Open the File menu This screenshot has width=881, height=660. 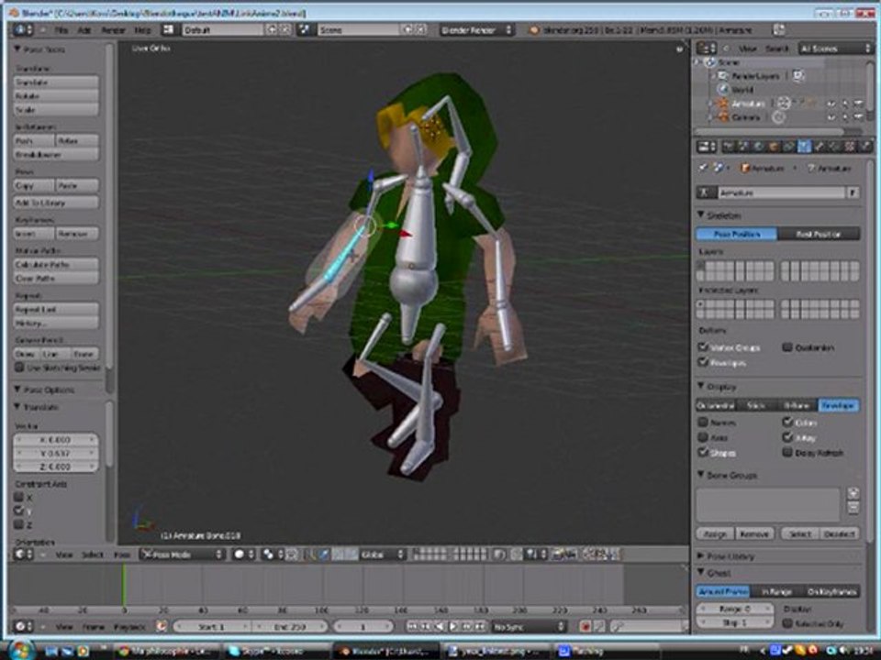(x=61, y=29)
